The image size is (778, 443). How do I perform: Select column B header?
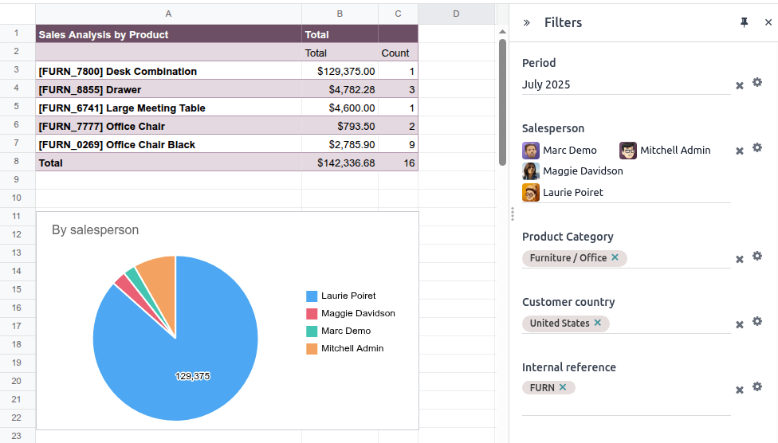click(340, 14)
